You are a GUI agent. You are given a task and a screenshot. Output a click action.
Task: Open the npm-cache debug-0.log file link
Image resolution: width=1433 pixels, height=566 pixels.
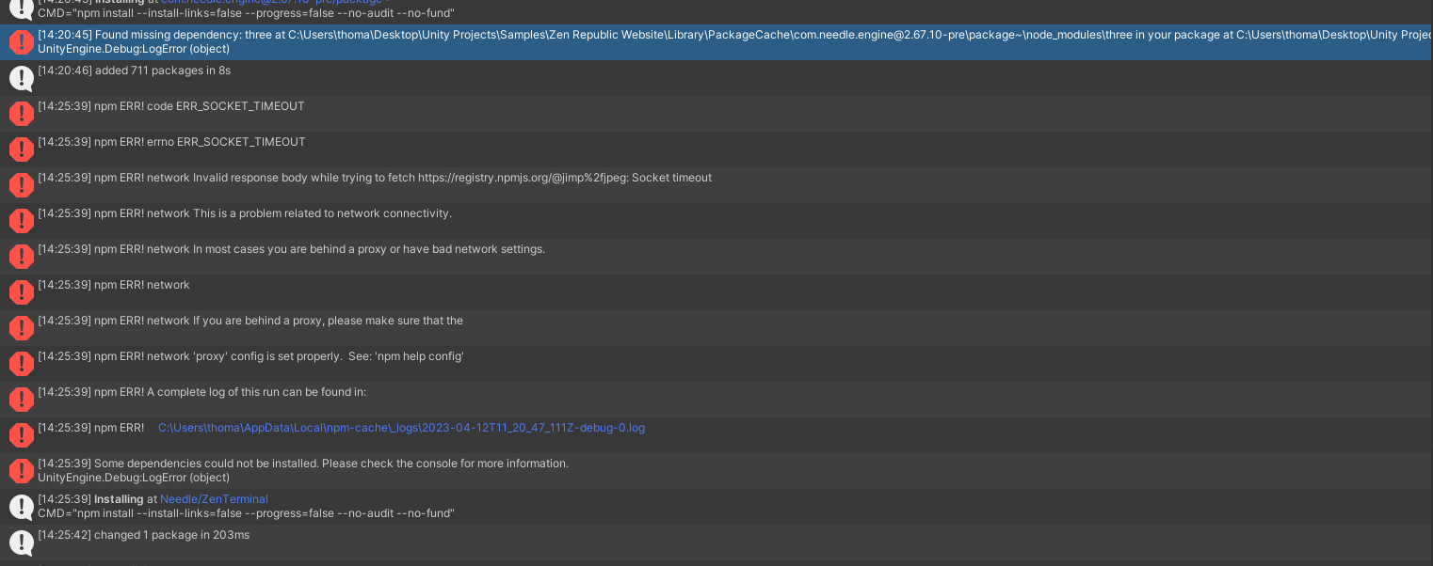(x=401, y=428)
